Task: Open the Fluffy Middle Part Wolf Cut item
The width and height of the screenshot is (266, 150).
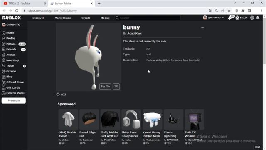Action: (110, 119)
